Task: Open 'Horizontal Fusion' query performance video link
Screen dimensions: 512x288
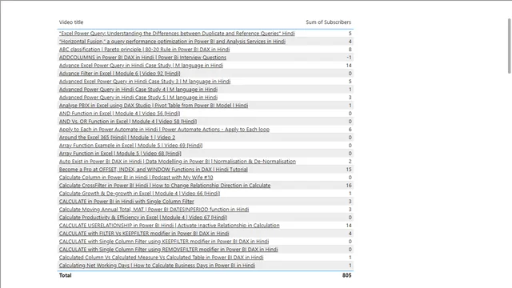Action: coord(172,42)
